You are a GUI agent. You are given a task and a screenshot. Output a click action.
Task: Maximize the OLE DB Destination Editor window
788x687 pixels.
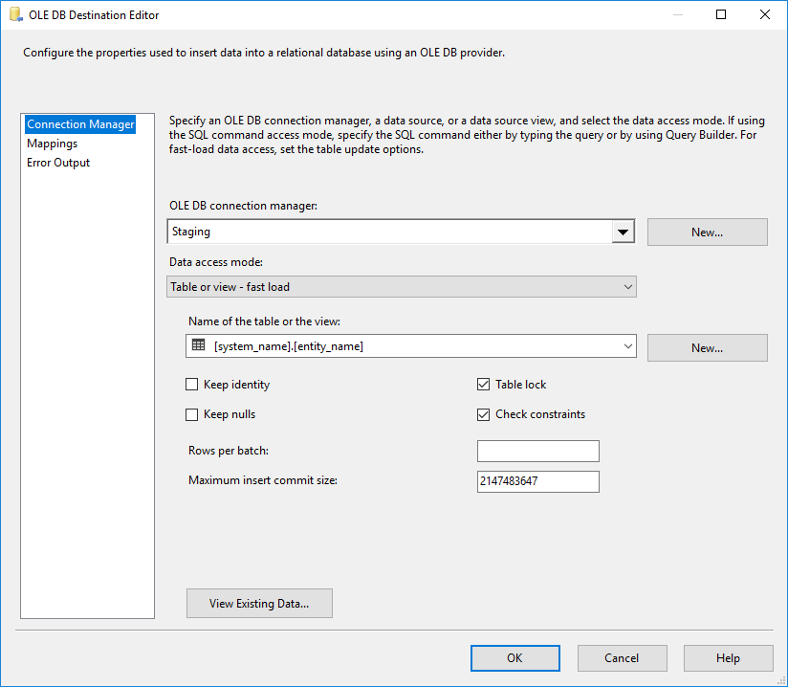(721, 14)
